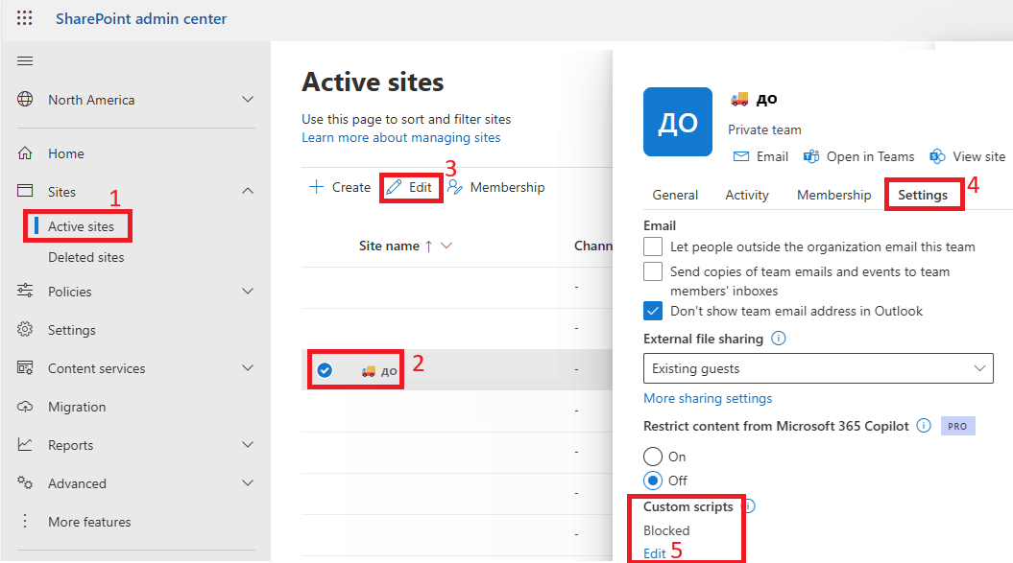Image resolution: width=1013 pixels, height=563 pixels.
Task: Click Edit link under Custom scripts
Action: (655, 553)
